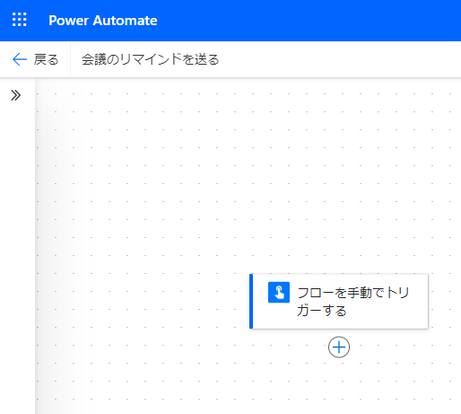This screenshot has height=414, width=461.
Task: Click blank blue header right of Power Automate
Action: coord(308,21)
